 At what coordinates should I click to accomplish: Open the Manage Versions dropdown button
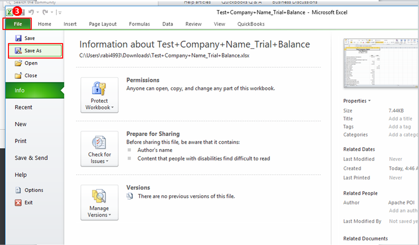pos(99,203)
